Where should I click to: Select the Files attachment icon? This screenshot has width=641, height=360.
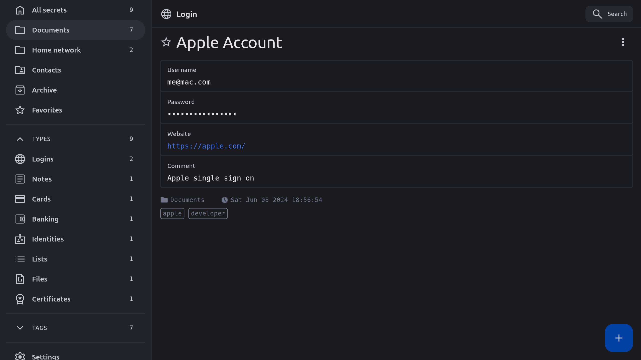point(20,279)
